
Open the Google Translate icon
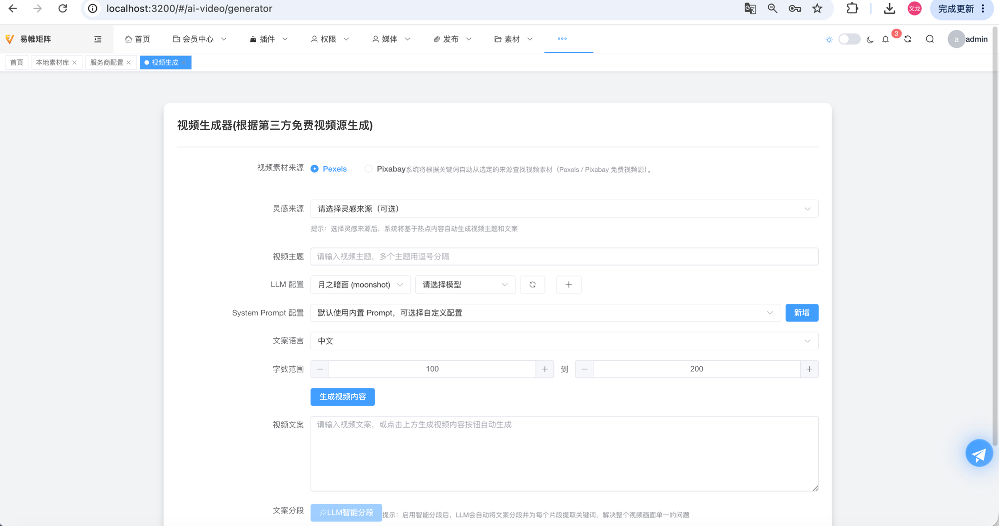750,8
